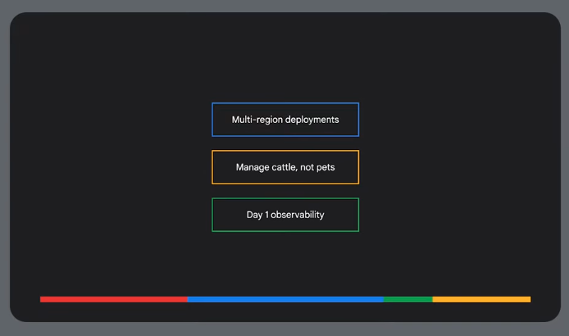The height and width of the screenshot is (336, 569).
Task: Pick the yellow segment of the bottom bar
Action: (481, 299)
